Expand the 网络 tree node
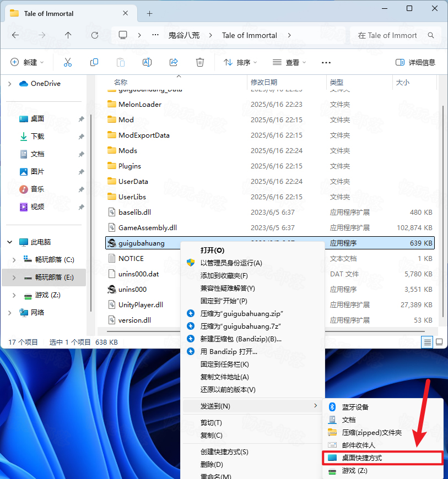The height and width of the screenshot is (479, 448). pos(10,313)
